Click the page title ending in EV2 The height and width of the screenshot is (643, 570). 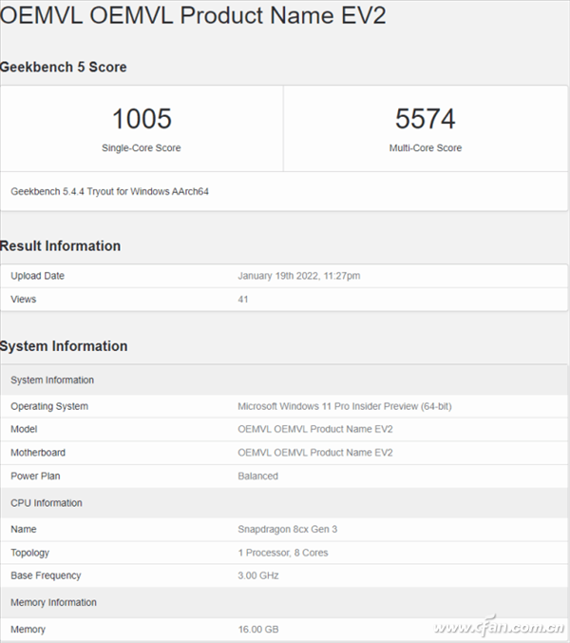click(x=193, y=18)
